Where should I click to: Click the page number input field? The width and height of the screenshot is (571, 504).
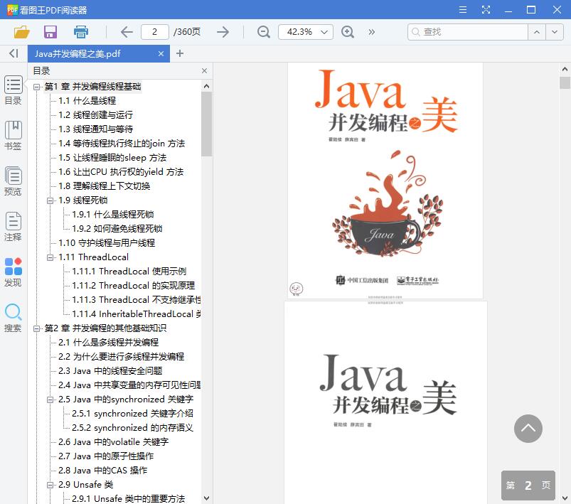(155, 32)
